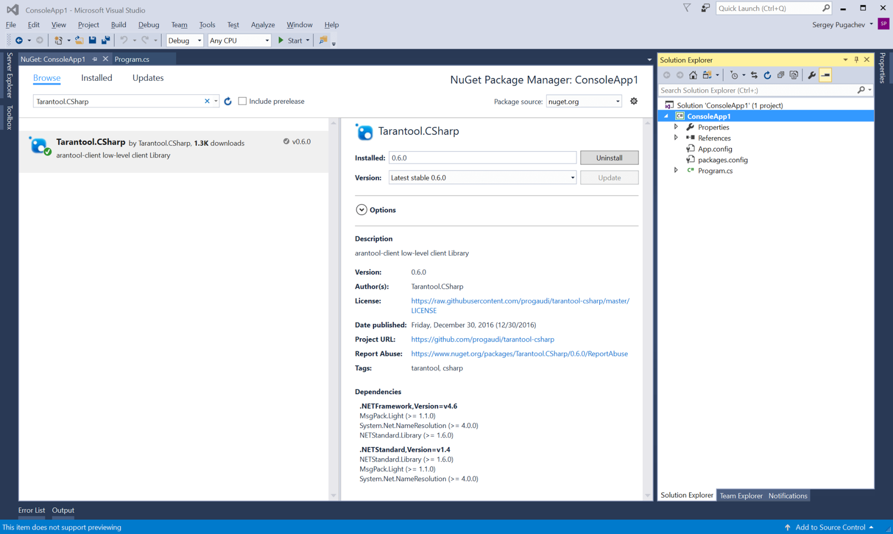
Task: Open Properties via the wrench icon
Action: 812,75
